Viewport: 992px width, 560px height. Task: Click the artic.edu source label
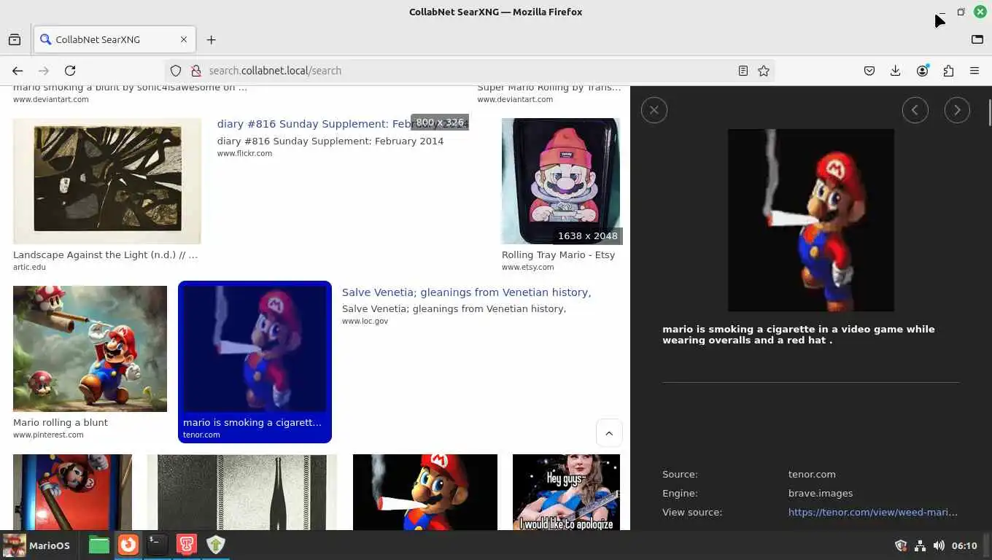(29, 267)
